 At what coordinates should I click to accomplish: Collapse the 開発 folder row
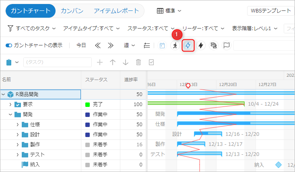(x=11, y=115)
